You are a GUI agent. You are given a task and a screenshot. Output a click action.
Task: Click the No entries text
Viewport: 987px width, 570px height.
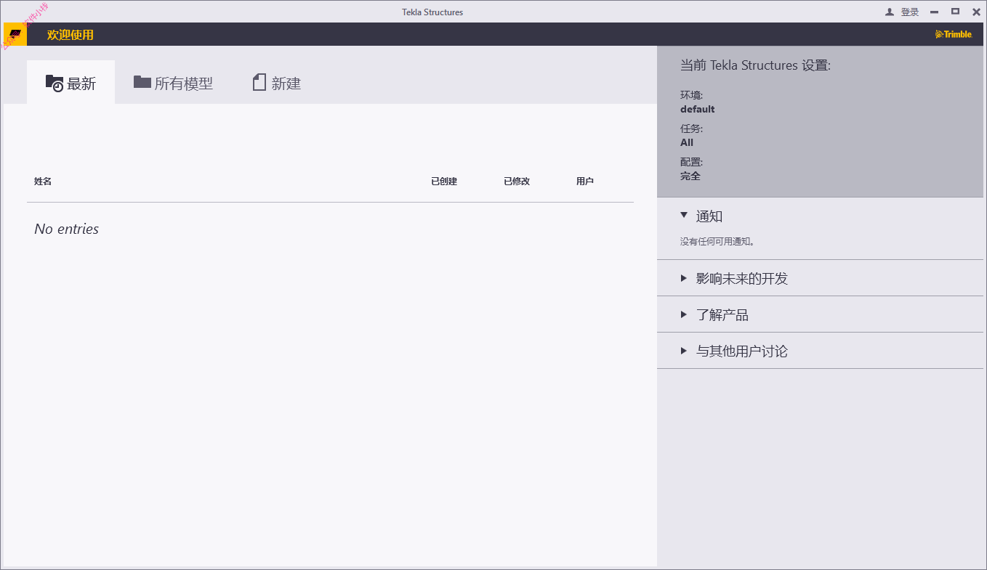tap(66, 229)
